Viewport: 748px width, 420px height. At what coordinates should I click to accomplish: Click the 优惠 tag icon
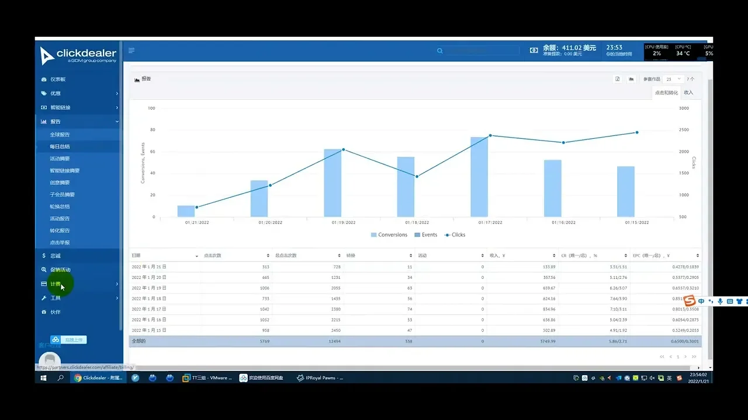tap(44, 93)
